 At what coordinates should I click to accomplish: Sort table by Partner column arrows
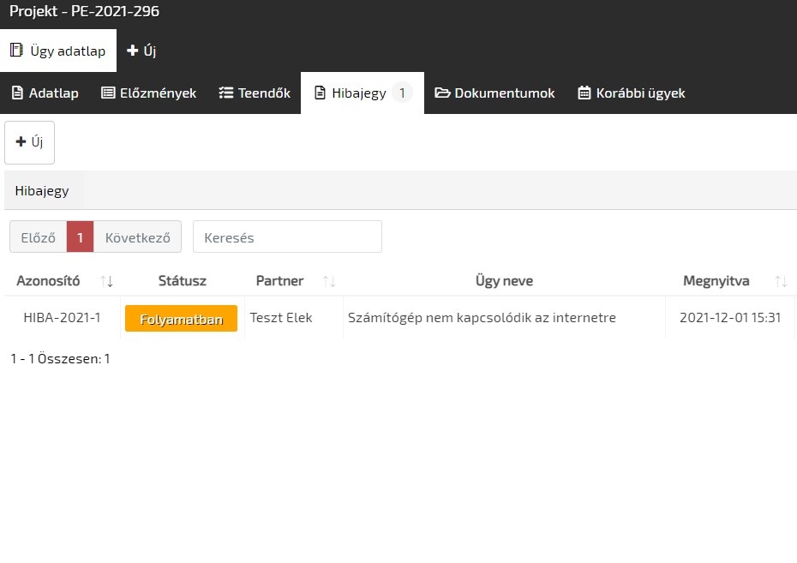pos(328,281)
